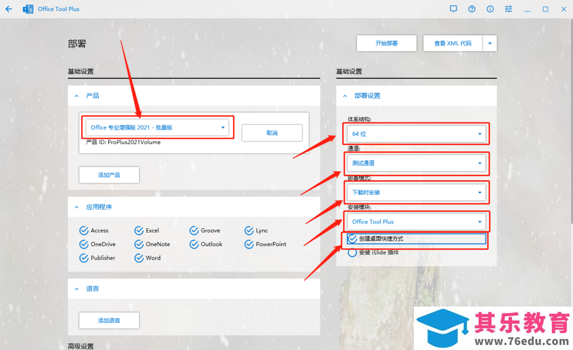Toggle the Word application checkbox
This screenshot has height=350, width=573.
(139, 258)
